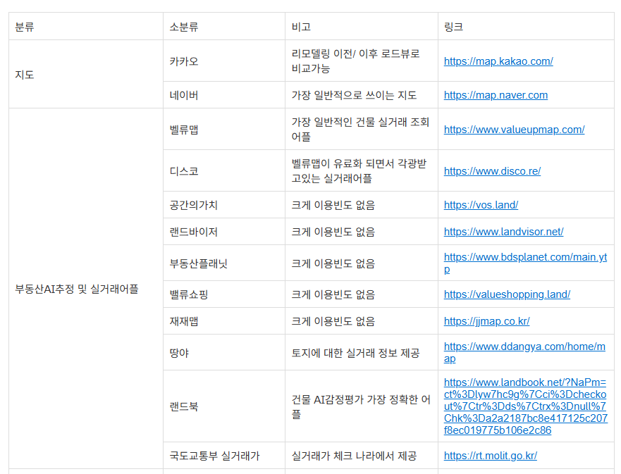The height and width of the screenshot is (474, 621).
Task: Open the landbook.net link
Action: pos(526,406)
